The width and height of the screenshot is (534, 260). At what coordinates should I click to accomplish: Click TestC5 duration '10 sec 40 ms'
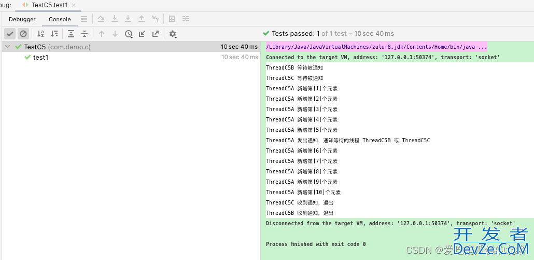tap(240, 47)
